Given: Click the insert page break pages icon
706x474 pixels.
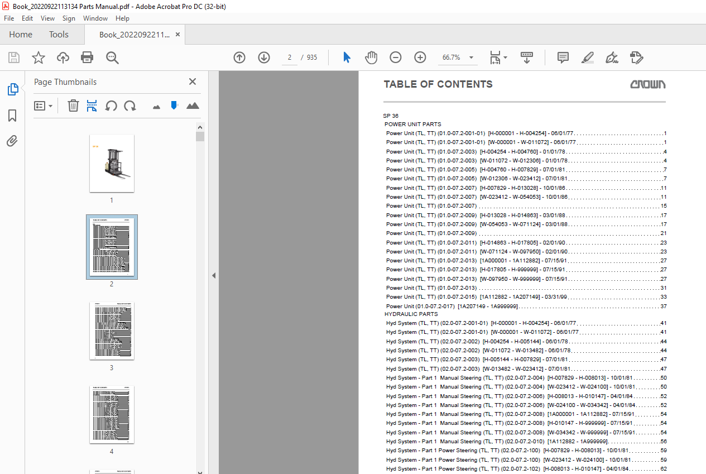Looking at the screenshot, I should click(92, 106).
